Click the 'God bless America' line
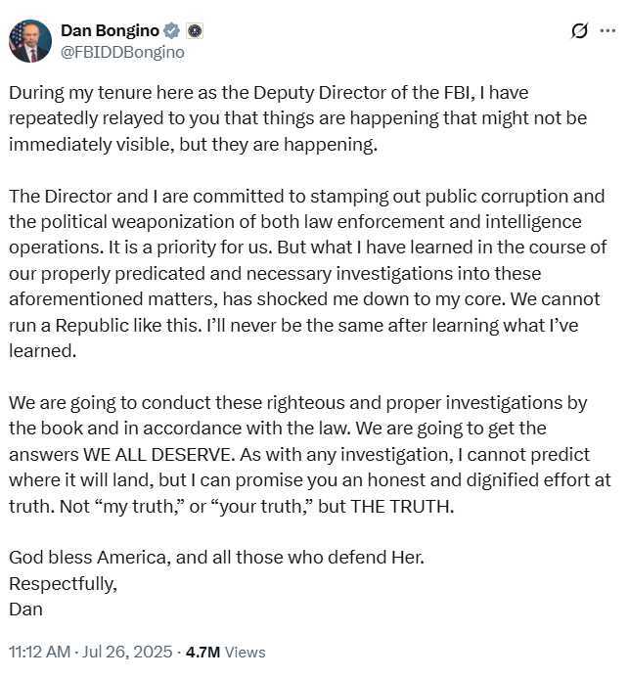The height and width of the screenshot is (678, 629). pyautogui.click(x=216, y=557)
